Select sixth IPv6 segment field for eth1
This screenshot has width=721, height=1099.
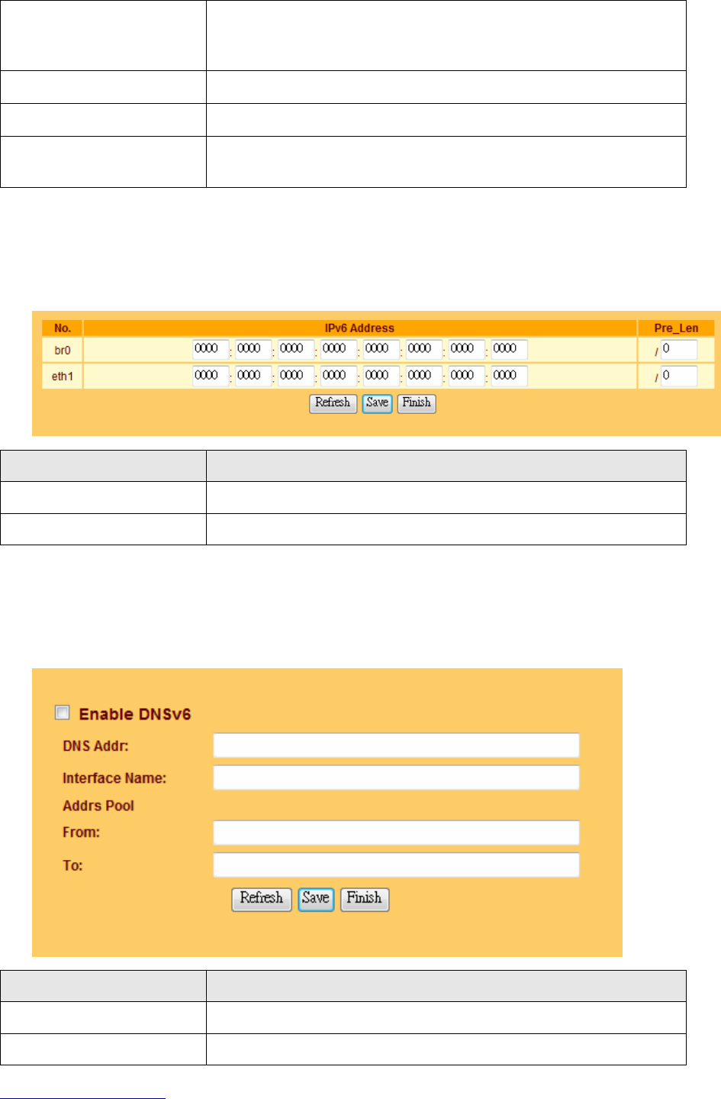click(x=424, y=376)
